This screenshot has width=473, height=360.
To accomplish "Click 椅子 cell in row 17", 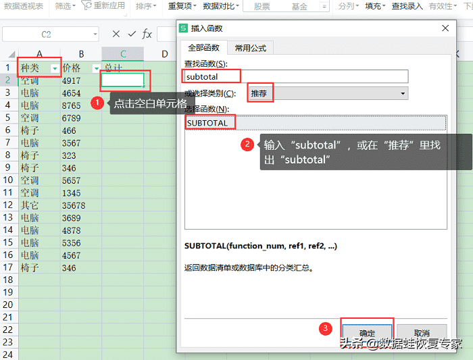I will click(39, 267).
